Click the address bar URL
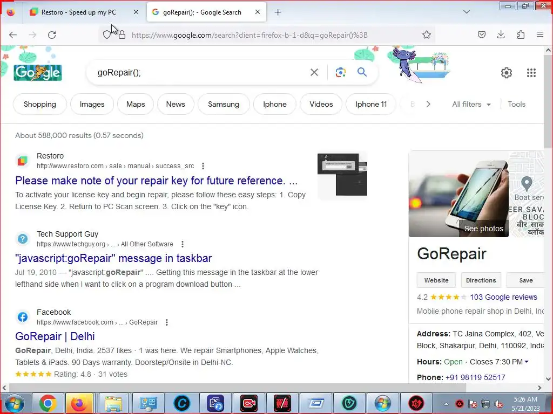This screenshot has width=553, height=414. pyautogui.click(x=249, y=35)
